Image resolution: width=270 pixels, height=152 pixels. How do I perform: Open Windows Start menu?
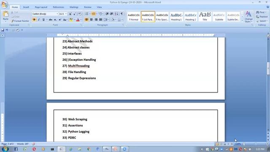tap(5, 149)
